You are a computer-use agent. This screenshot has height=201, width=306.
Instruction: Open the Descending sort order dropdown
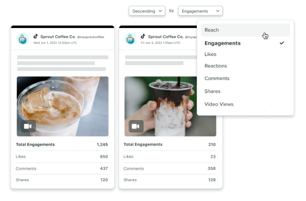pyautogui.click(x=147, y=11)
